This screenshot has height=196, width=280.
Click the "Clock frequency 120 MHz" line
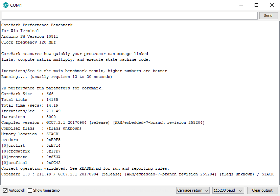click(28, 42)
